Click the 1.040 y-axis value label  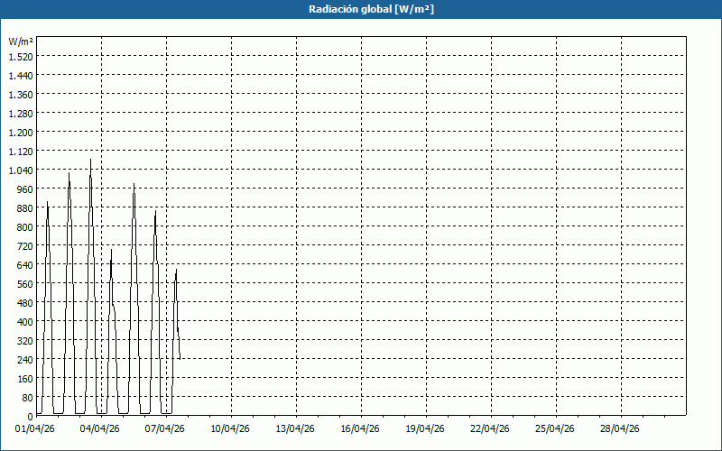[x=20, y=170]
